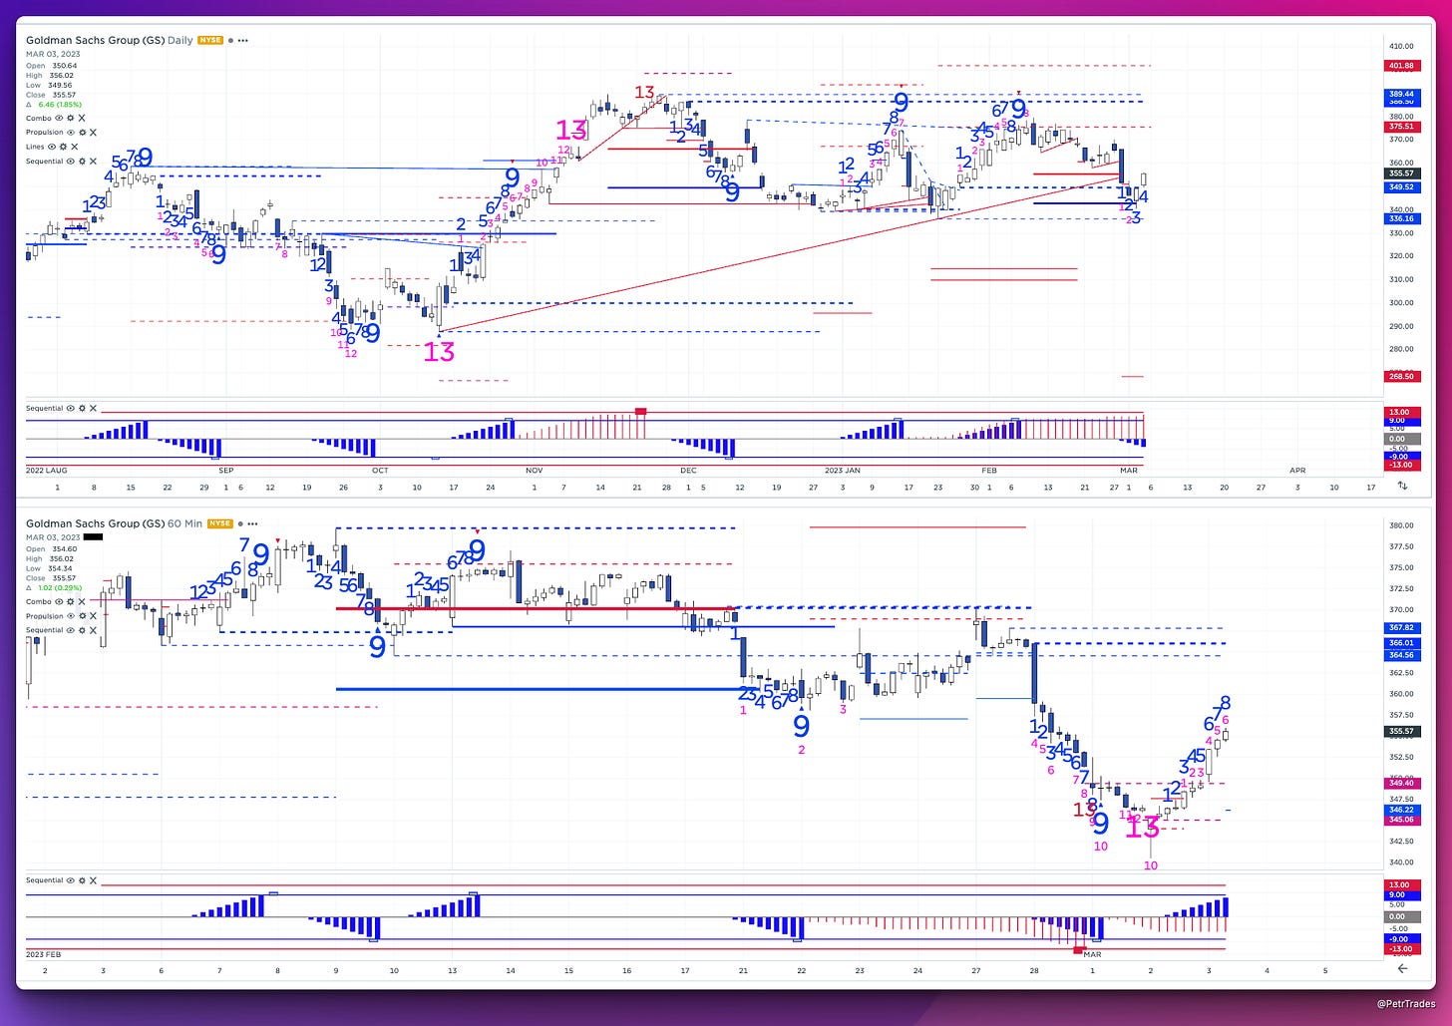This screenshot has width=1452, height=1026.
Task: Click 60 Min Low value 354.34
Action: [x=60, y=568]
